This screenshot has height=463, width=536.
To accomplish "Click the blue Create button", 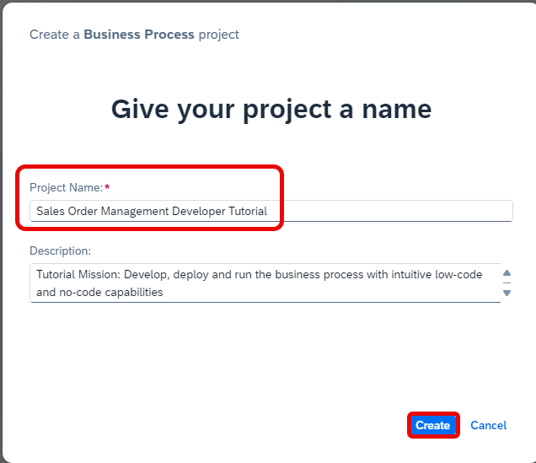I will (x=433, y=425).
